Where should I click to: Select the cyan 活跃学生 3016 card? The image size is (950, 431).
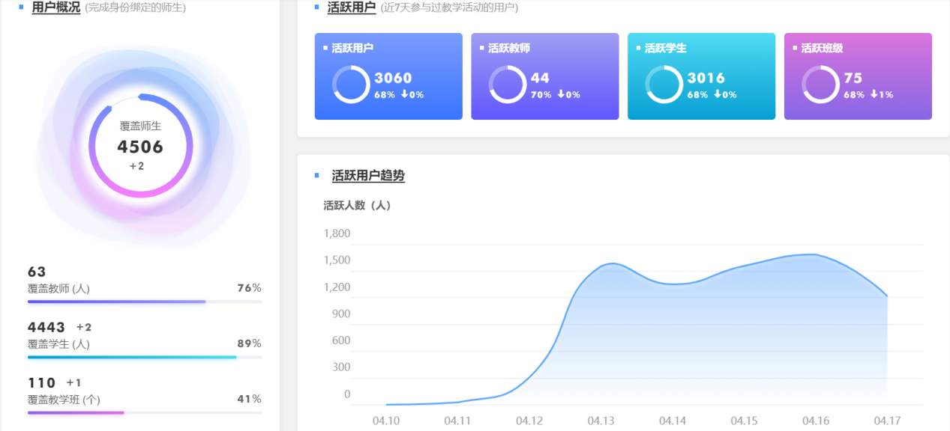[701, 76]
